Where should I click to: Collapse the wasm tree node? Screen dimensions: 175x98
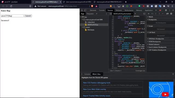click(82, 27)
